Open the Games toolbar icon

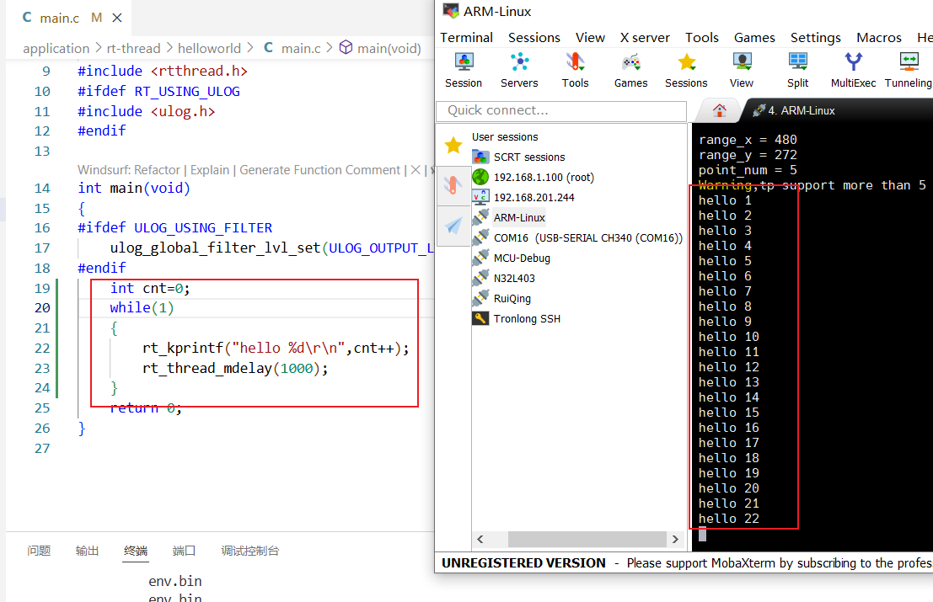click(x=630, y=70)
